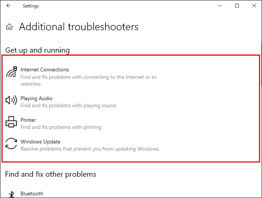Click 'Find and fix problems with printing' text
The width and height of the screenshot is (262, 198).
[61, 127]
